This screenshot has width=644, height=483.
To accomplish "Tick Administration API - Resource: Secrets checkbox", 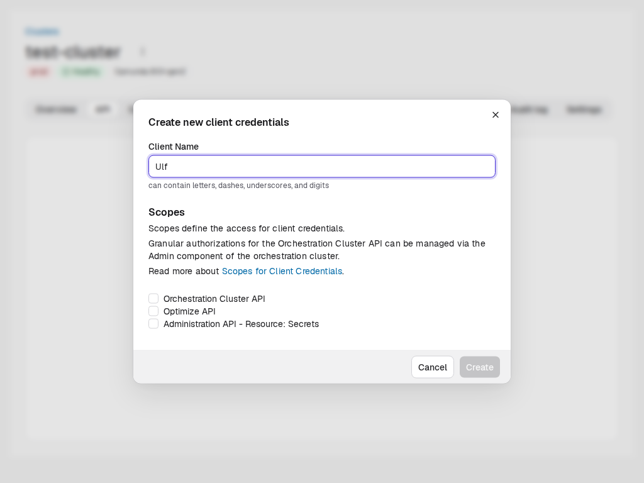I will 153,324.
